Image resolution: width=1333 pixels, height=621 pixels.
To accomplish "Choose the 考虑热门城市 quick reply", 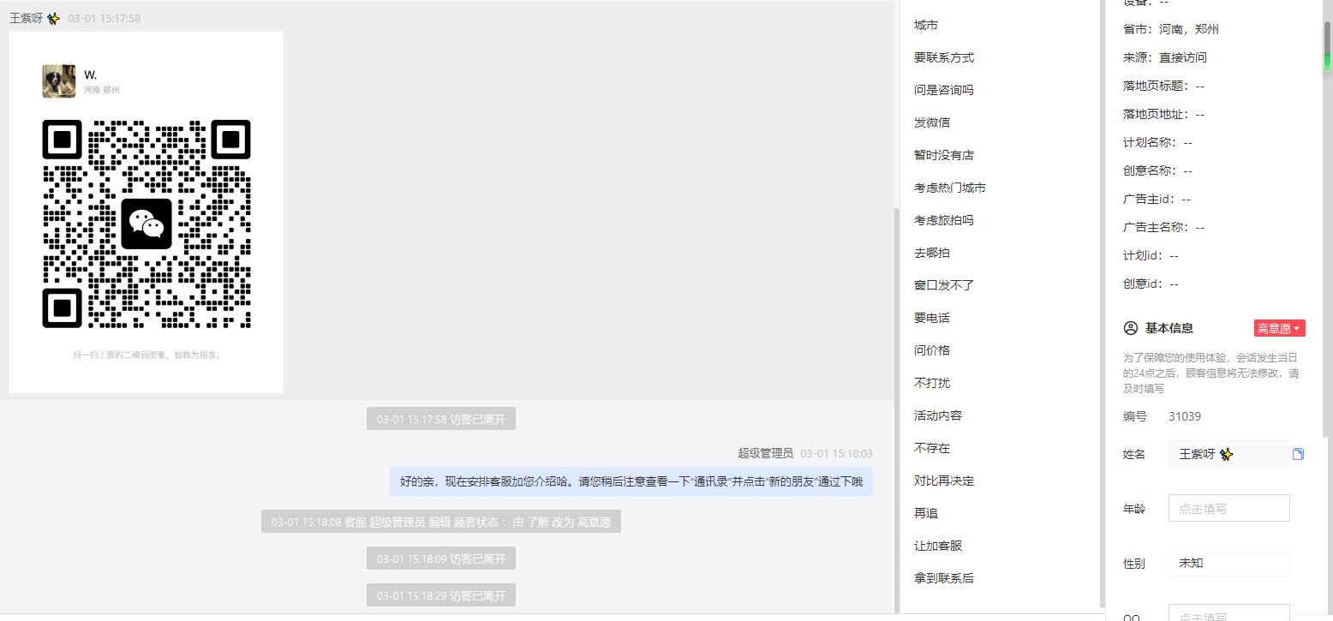I will 950,188.
